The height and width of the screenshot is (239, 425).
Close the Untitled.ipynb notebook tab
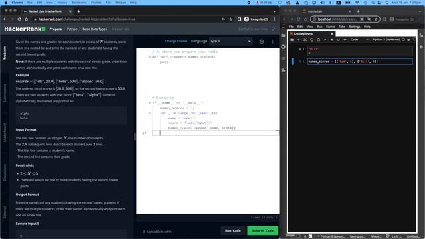click(x=332, y=34)
